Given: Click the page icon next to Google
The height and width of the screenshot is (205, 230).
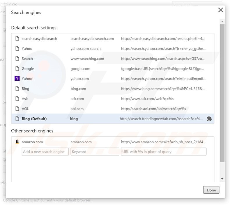Looking at the screenshot, I should [x=17, y=68].
